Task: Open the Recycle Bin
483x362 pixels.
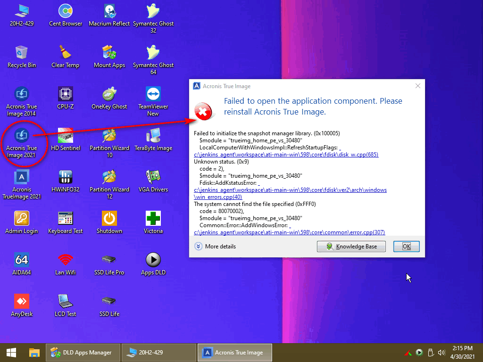Action: coord(22,57)
